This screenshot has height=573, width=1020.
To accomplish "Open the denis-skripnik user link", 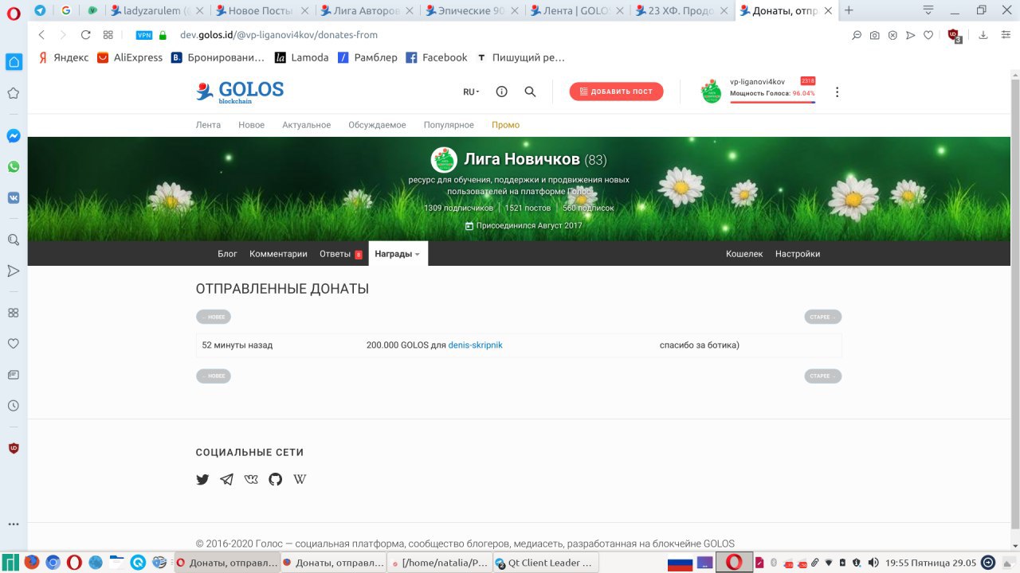I will (475, 345).
